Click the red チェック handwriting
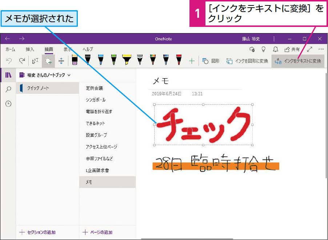 (x=203, y=125)
